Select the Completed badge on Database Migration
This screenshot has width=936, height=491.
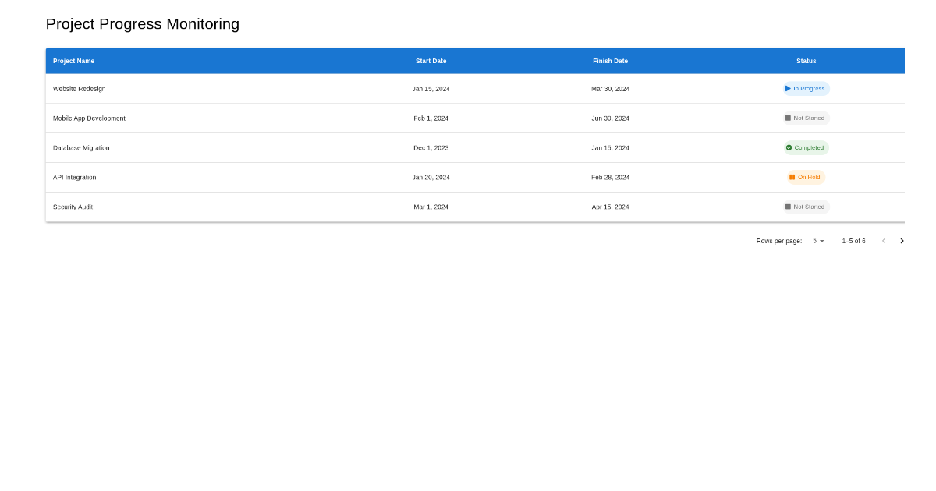[x=806, y=147]
